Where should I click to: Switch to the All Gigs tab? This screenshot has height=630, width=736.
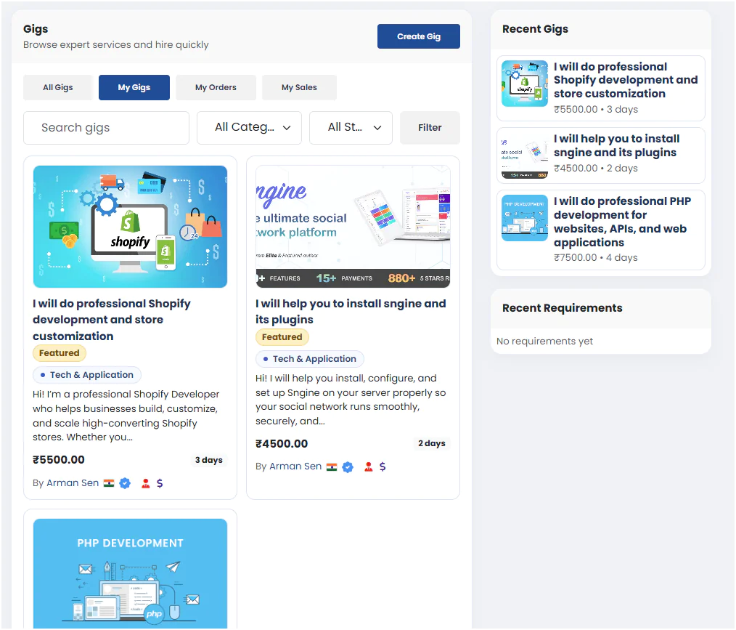pyautogui.click(x=58, y=88)
